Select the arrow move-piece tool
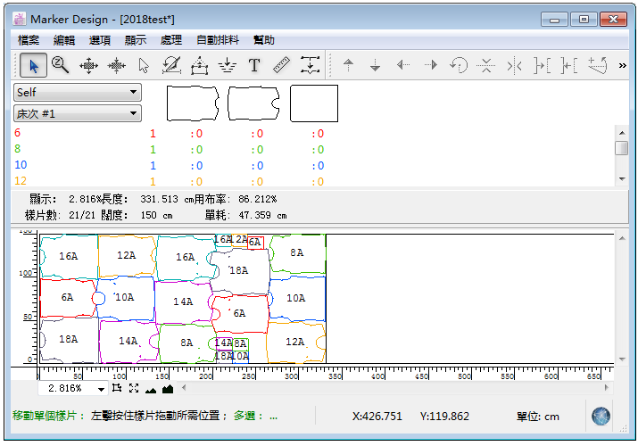 [x=33, y=65]
